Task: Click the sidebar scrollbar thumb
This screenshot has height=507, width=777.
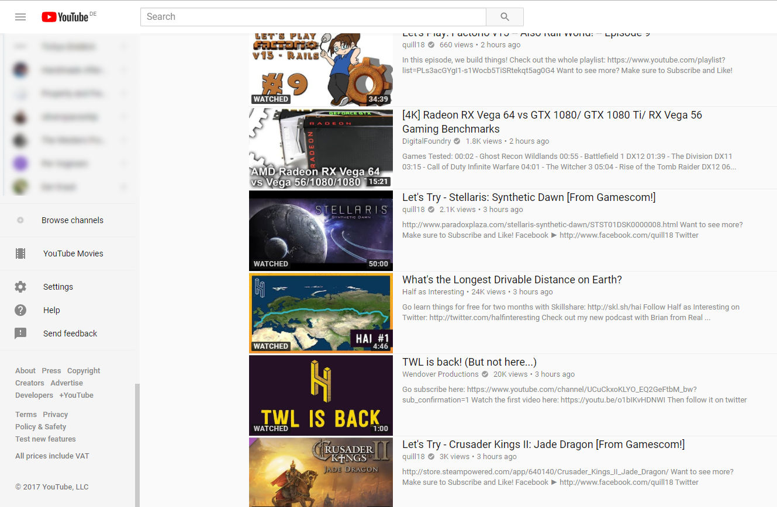Action: coord(137,445)
